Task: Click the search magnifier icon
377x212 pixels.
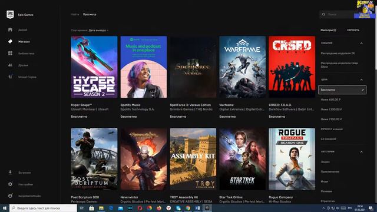Action: tap(323, 14)
